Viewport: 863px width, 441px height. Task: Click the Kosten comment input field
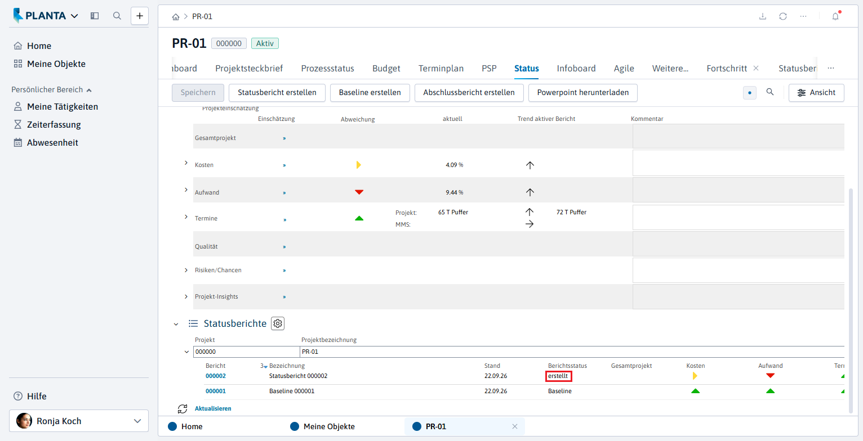point(739,163)
